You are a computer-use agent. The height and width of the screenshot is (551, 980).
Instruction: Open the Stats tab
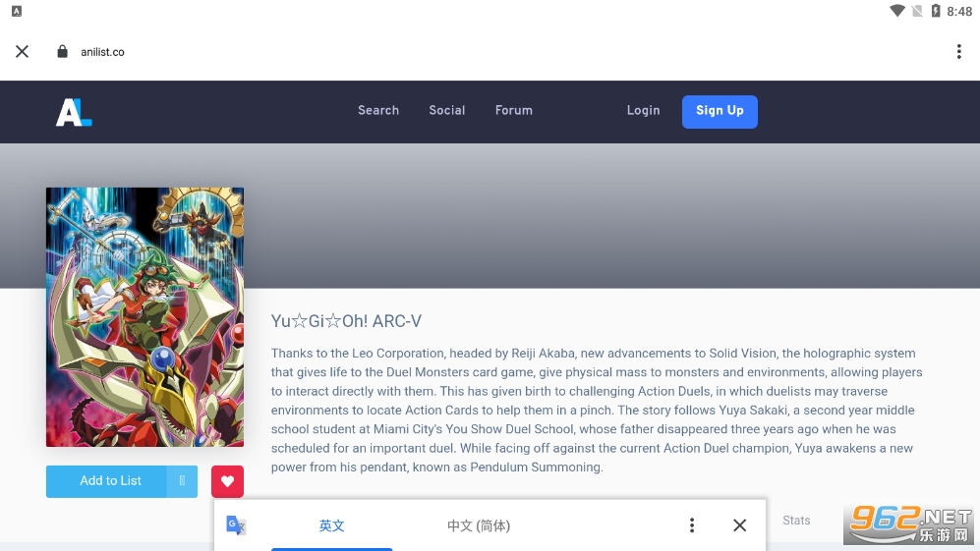[796, 521]
